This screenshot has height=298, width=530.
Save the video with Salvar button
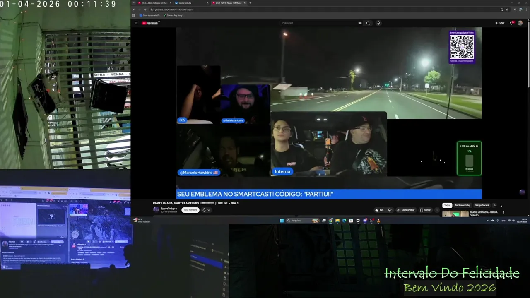pyautogui.click(x=425, y=210)
